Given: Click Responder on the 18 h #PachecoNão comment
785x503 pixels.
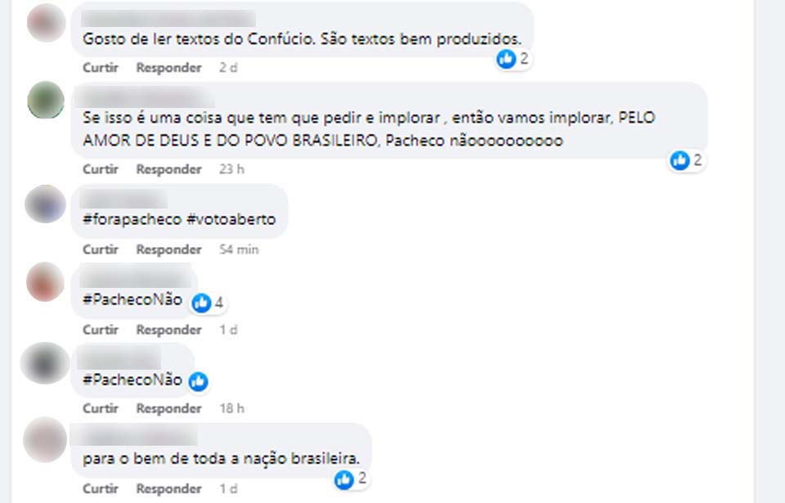Looking at the screenshot, I should 168,408.
